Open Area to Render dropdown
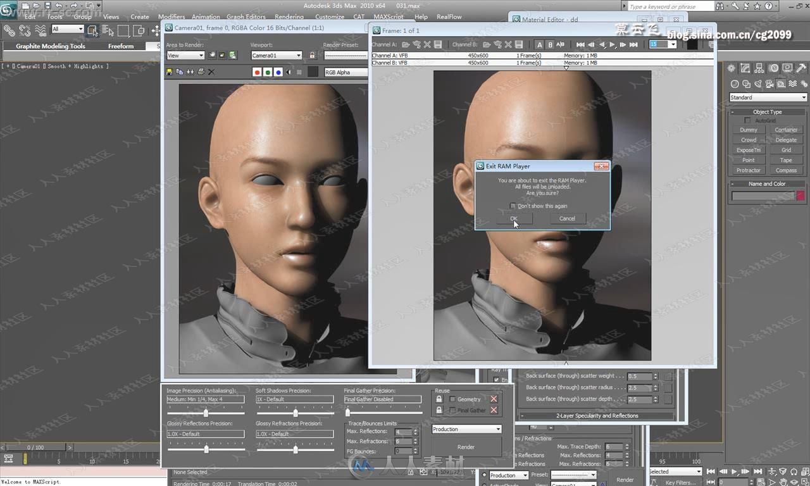810x486 pixels. tap(185, 55)
